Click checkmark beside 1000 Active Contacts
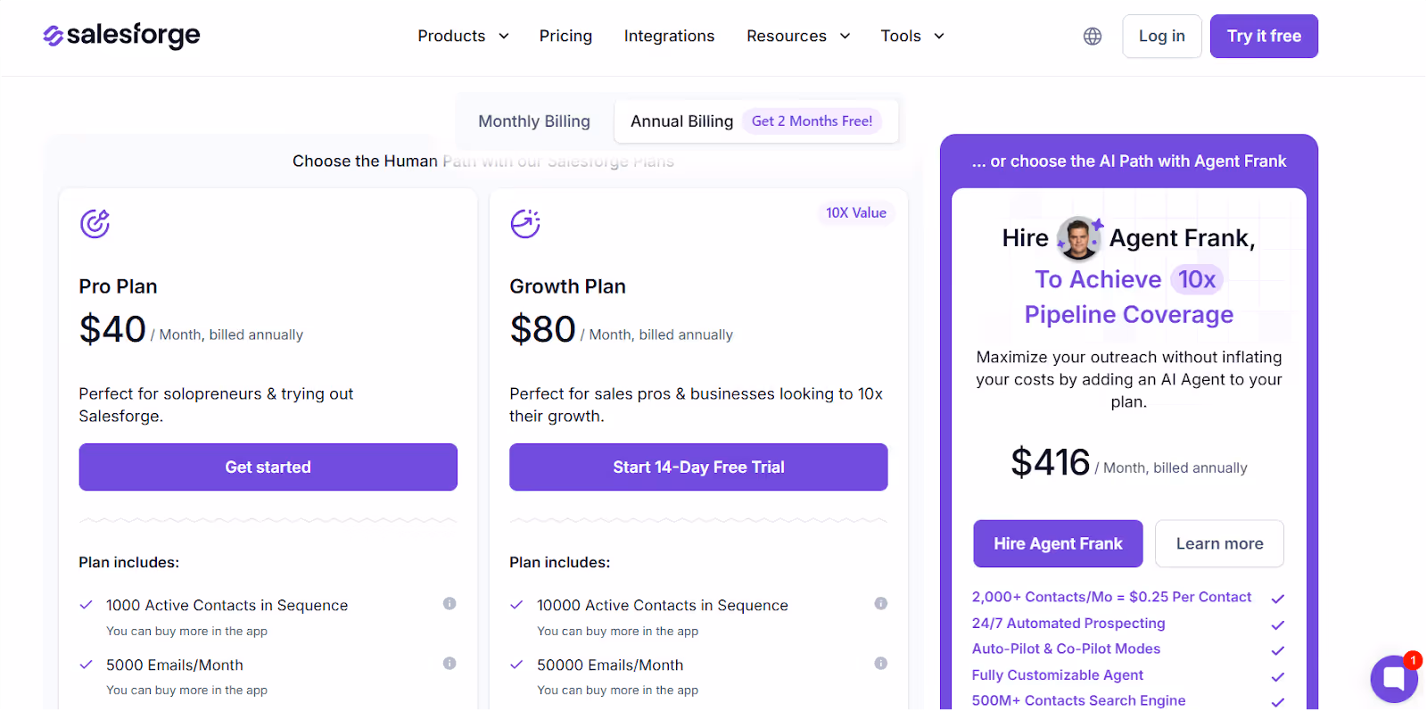The height and width of the screenshot is (711, 1427). click(x=87, y=605)
